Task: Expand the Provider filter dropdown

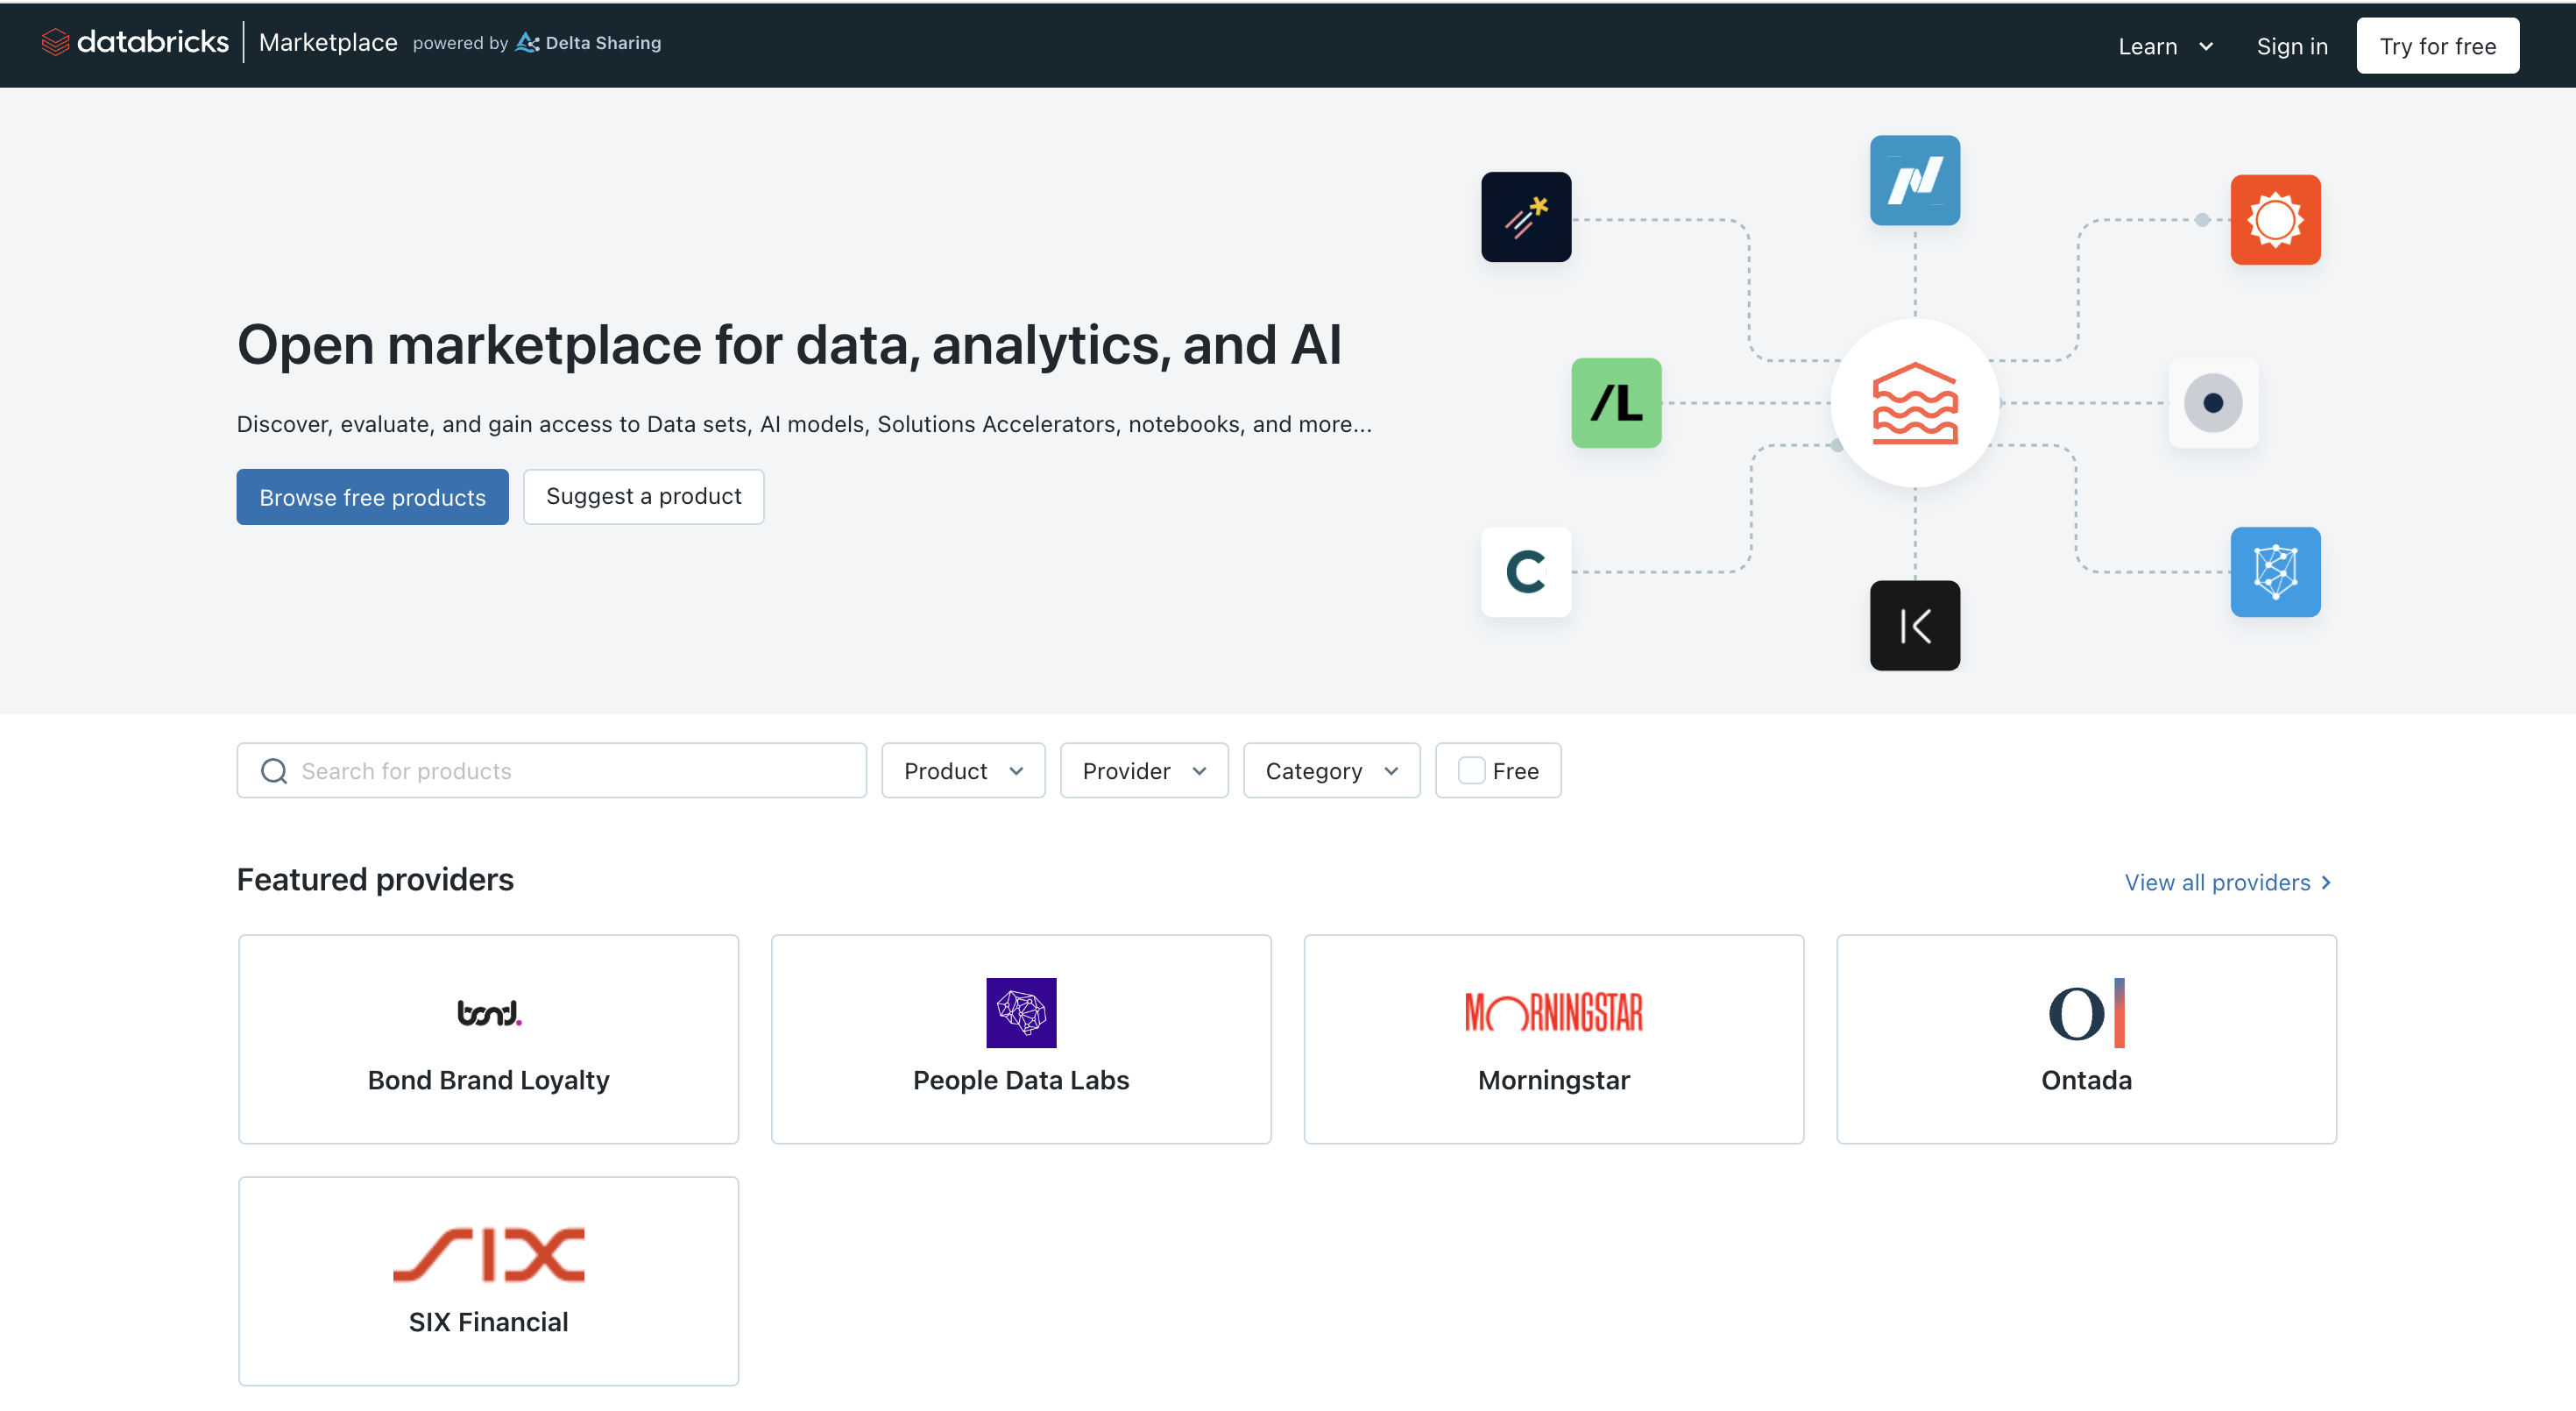Action: click(1143, 771)
